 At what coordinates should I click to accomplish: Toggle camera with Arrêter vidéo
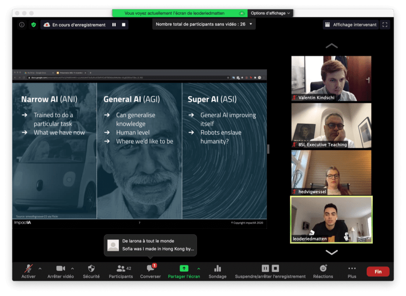[x=61, y=271]
